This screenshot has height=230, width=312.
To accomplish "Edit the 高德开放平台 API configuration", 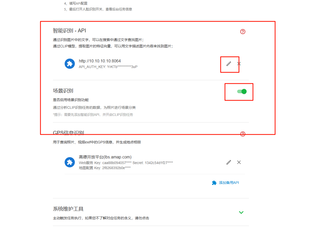I will coord(229,162).
